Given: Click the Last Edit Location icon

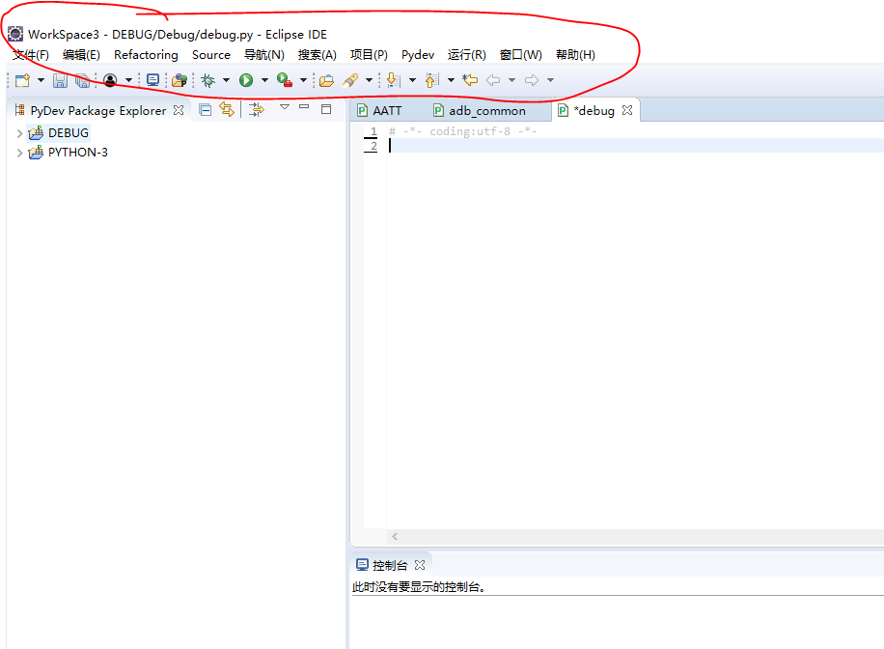Looking at the screenshot, I should [470, 80].
